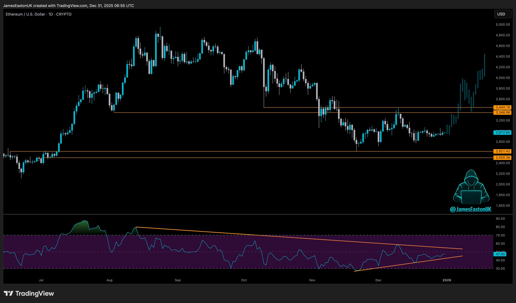Viewport: 516px width, 303px height.
Task: Click the @JamesEastonUK handle text
Action: [x=470, y=209]
